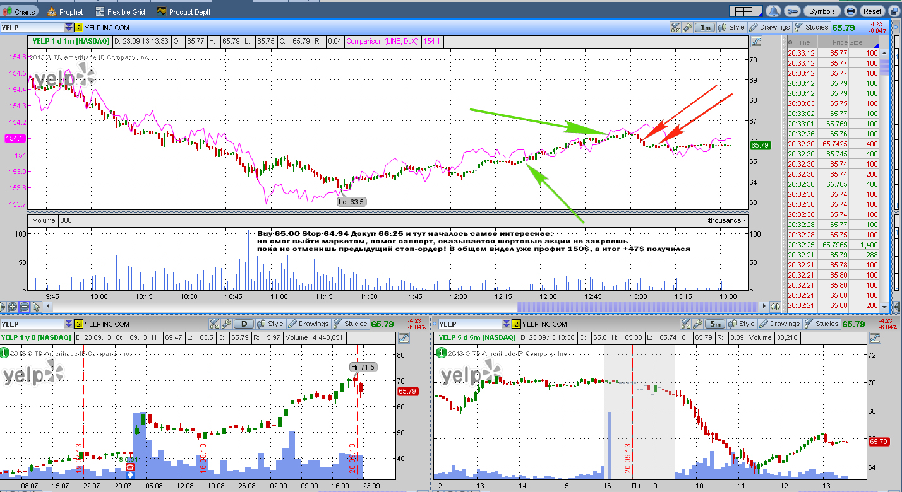902x492 pixels.
Task: Click the printer icon
Action: (850, 11)
